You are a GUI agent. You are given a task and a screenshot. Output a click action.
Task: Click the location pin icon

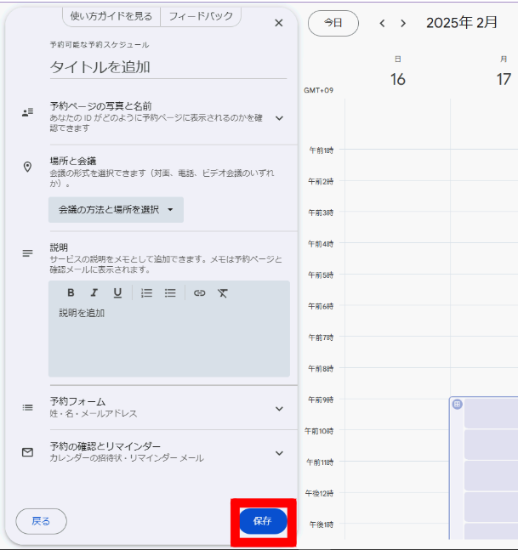coord(27,167)
